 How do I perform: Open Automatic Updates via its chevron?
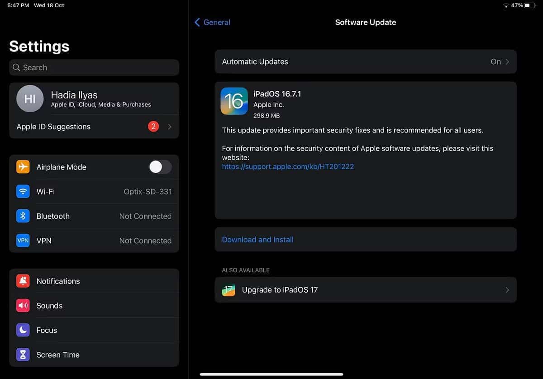(509, 62)
